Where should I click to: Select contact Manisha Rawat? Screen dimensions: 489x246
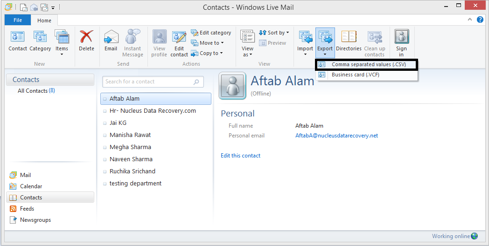point(156,135)
